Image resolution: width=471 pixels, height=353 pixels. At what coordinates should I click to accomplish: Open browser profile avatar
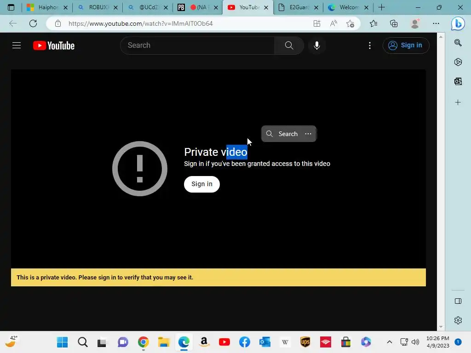tap(415, 23)
